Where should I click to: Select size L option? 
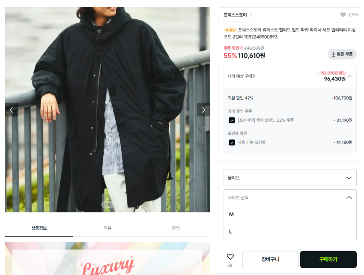click(x=290, y=232)
